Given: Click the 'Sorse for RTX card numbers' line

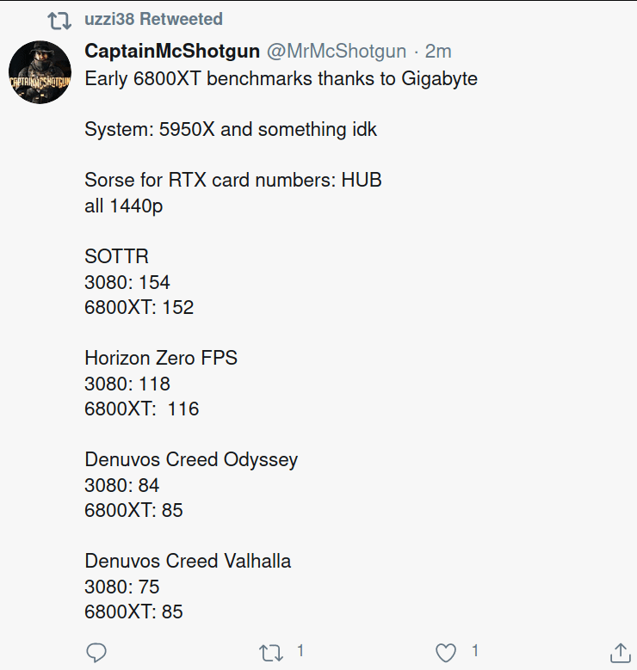Looking at the screenshot, I should (233, 180).
